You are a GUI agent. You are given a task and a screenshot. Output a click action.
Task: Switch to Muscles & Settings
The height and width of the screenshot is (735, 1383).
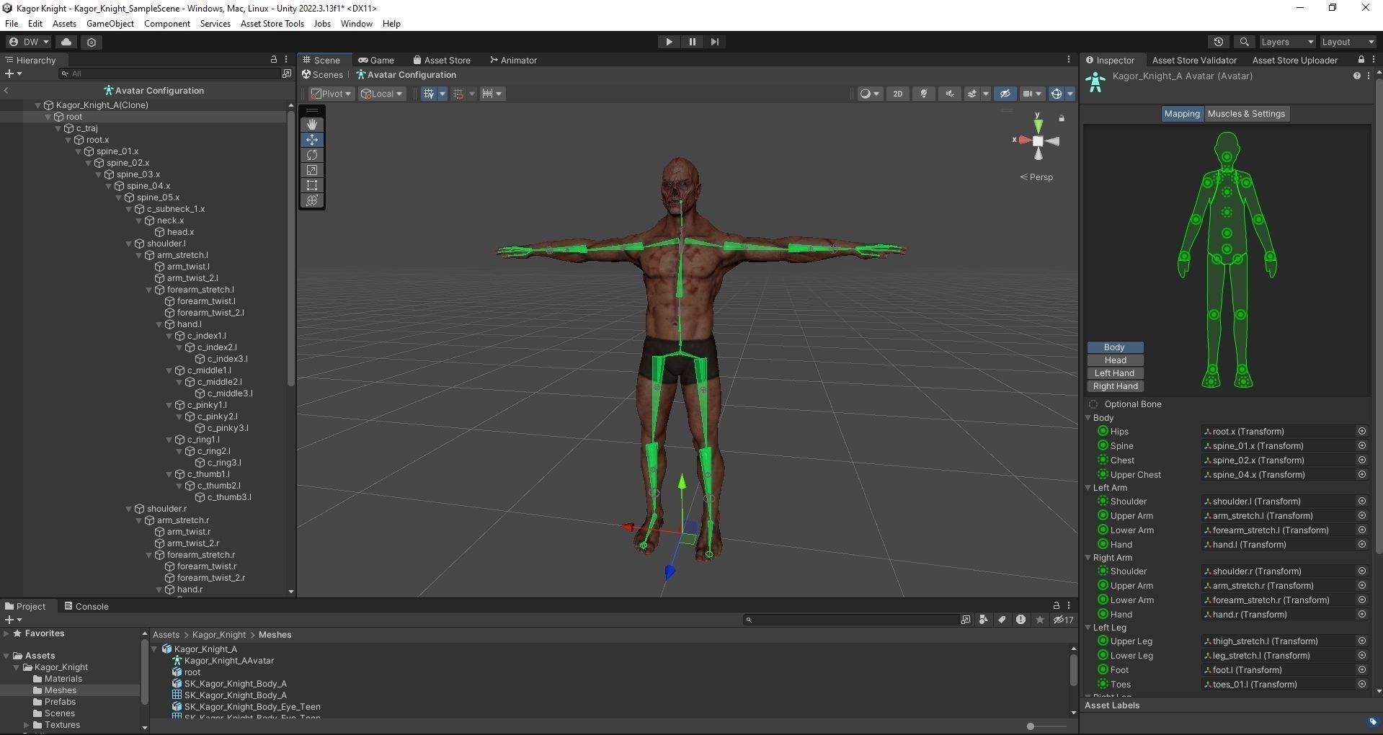(x=1246, y=114)
